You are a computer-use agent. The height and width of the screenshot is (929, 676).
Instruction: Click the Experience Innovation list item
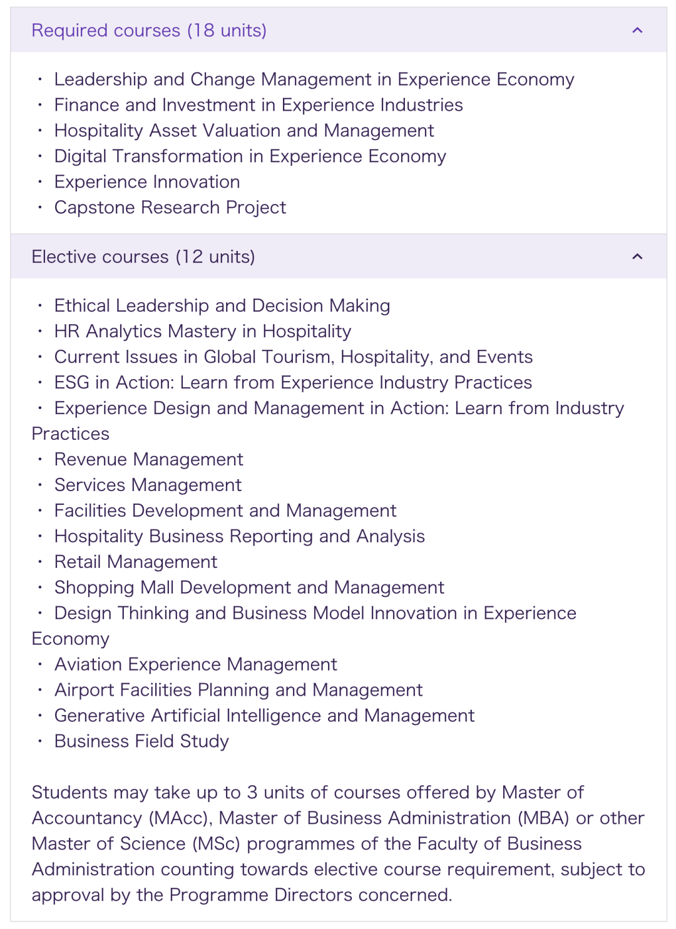click(146, 182)
